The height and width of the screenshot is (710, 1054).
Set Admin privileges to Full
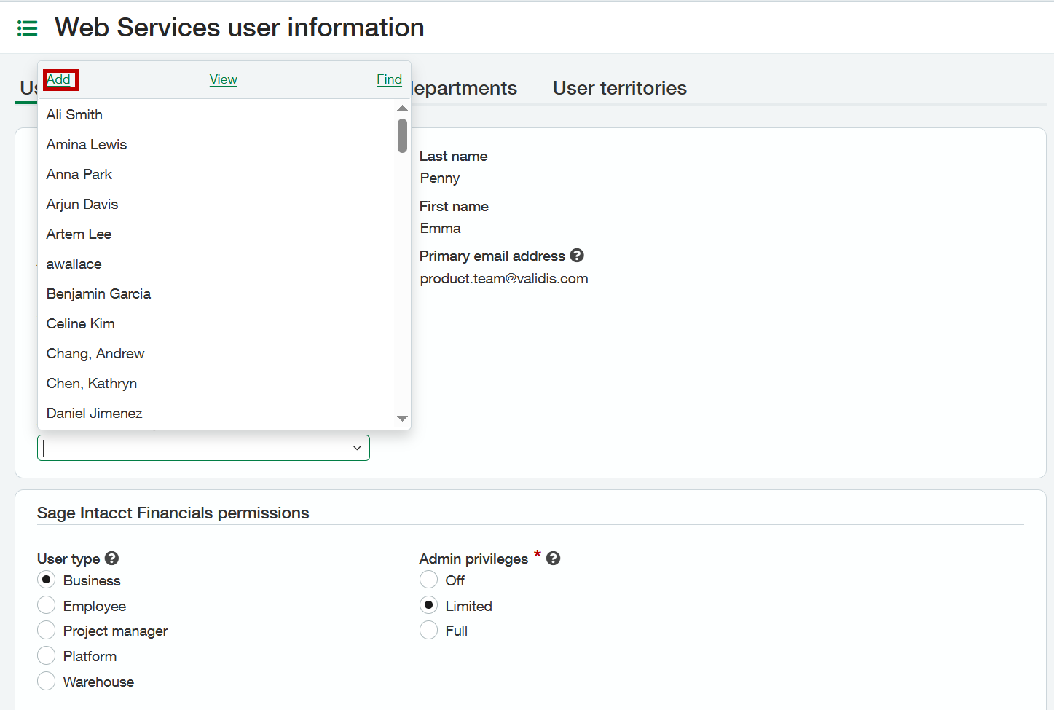tap(429, 631)
